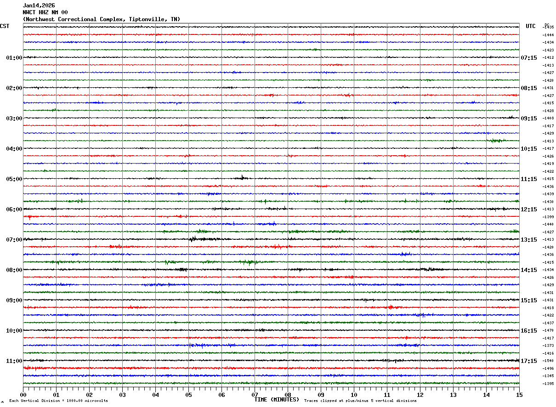
Task: Click the 13:15 UTC time label
Action: click(x=528, y=240)
